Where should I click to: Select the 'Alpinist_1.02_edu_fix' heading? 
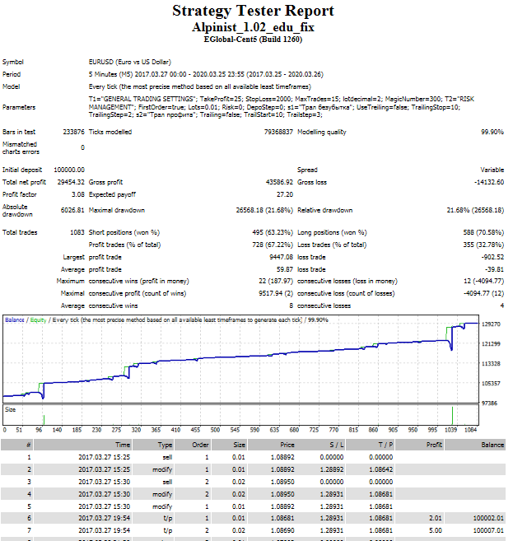254,27
